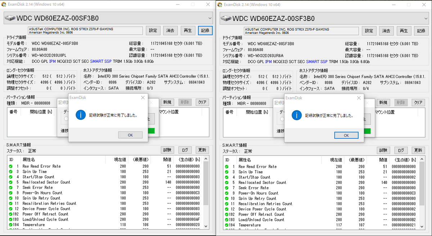This screenshot has width=432, height=236.
Task: Click the S.M.A.R.T. ログ button in the left window
Action: (x=185, y=150)
